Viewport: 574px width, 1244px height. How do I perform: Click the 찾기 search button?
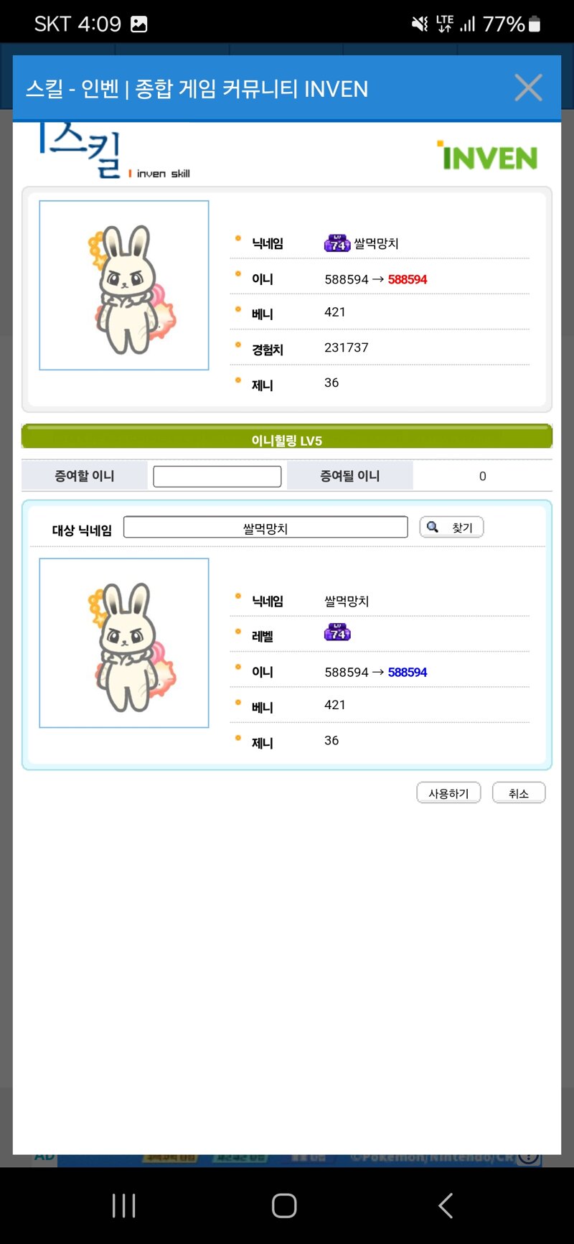451,527
